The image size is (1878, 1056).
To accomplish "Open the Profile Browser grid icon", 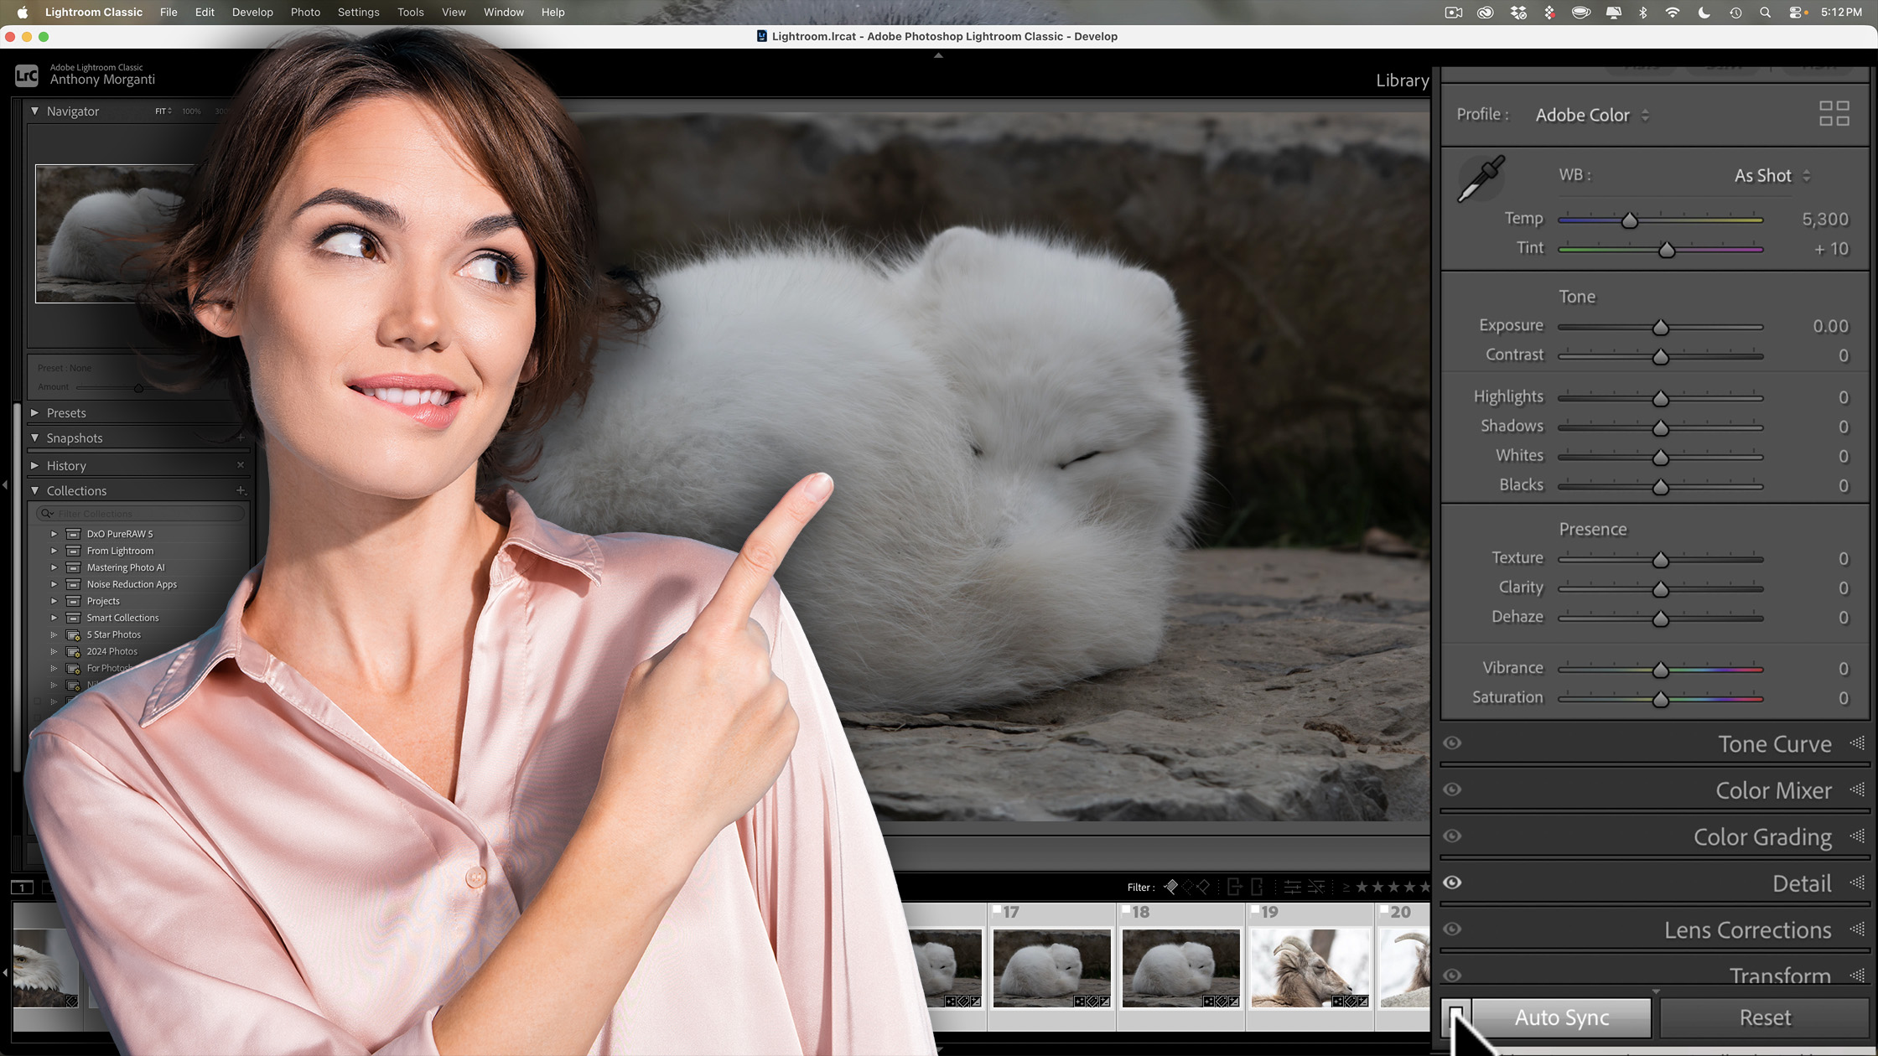I will [x=1834, y=113].
